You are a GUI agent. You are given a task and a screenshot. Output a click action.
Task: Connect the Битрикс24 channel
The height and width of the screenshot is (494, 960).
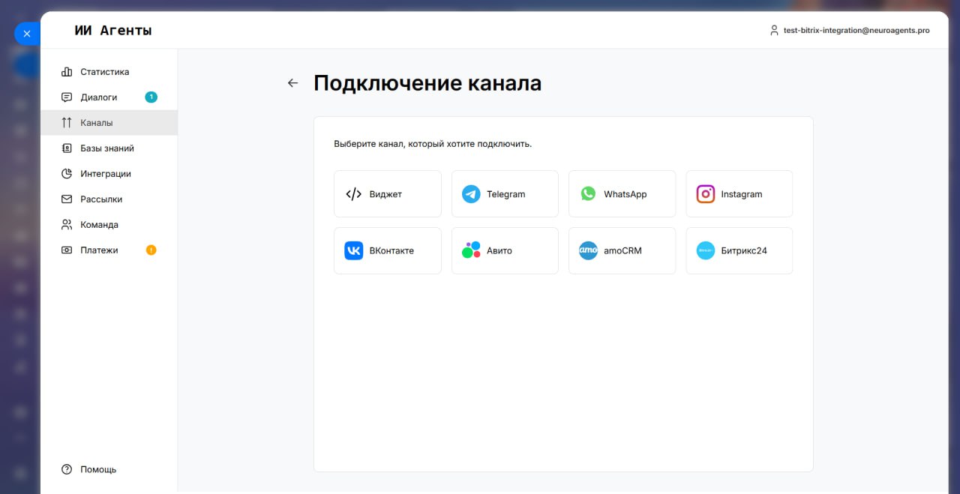[739, 250]
